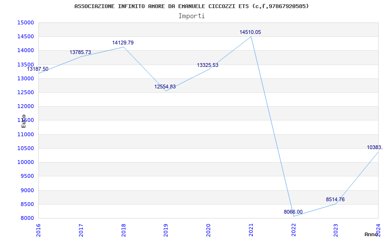Click the Euro y-axis label
The height and width of the screenshot is (239, 383).
pyautogui.click(x=23, y=121)
